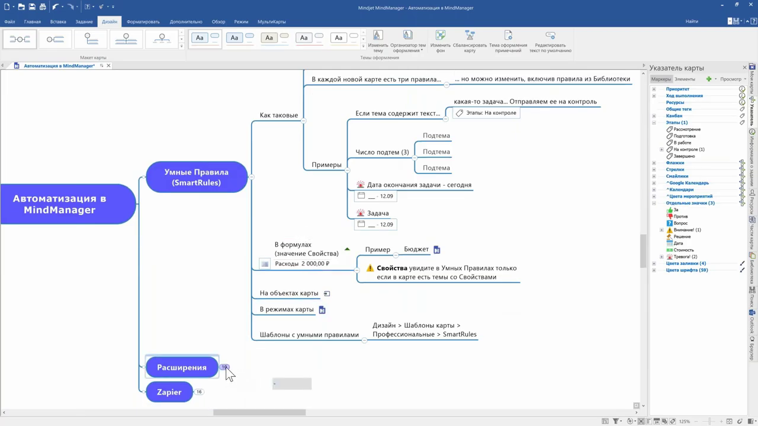Select the Против thumbs-down marker

click(677, 217)
